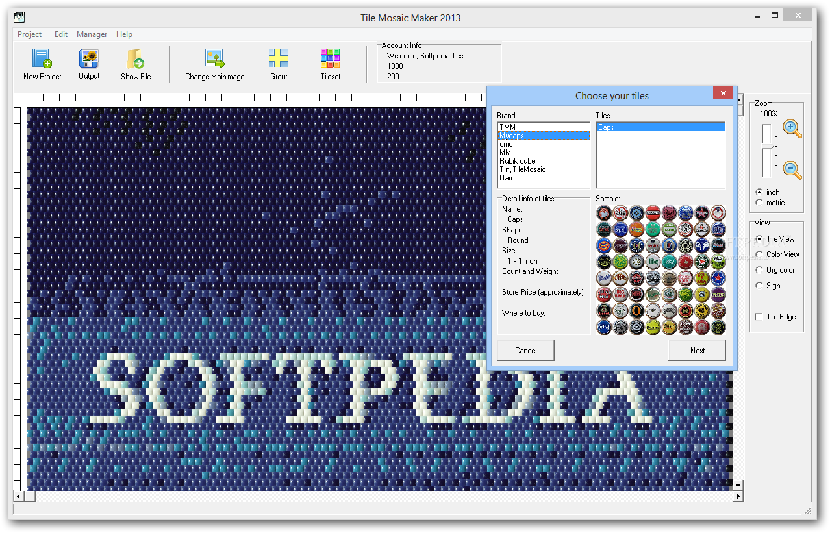Open the Manager menu
The image size is (830, 533).
point(92,34)
